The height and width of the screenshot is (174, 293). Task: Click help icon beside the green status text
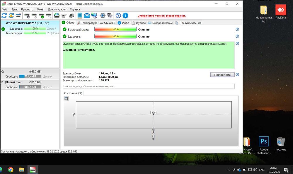tap(237, 43)
